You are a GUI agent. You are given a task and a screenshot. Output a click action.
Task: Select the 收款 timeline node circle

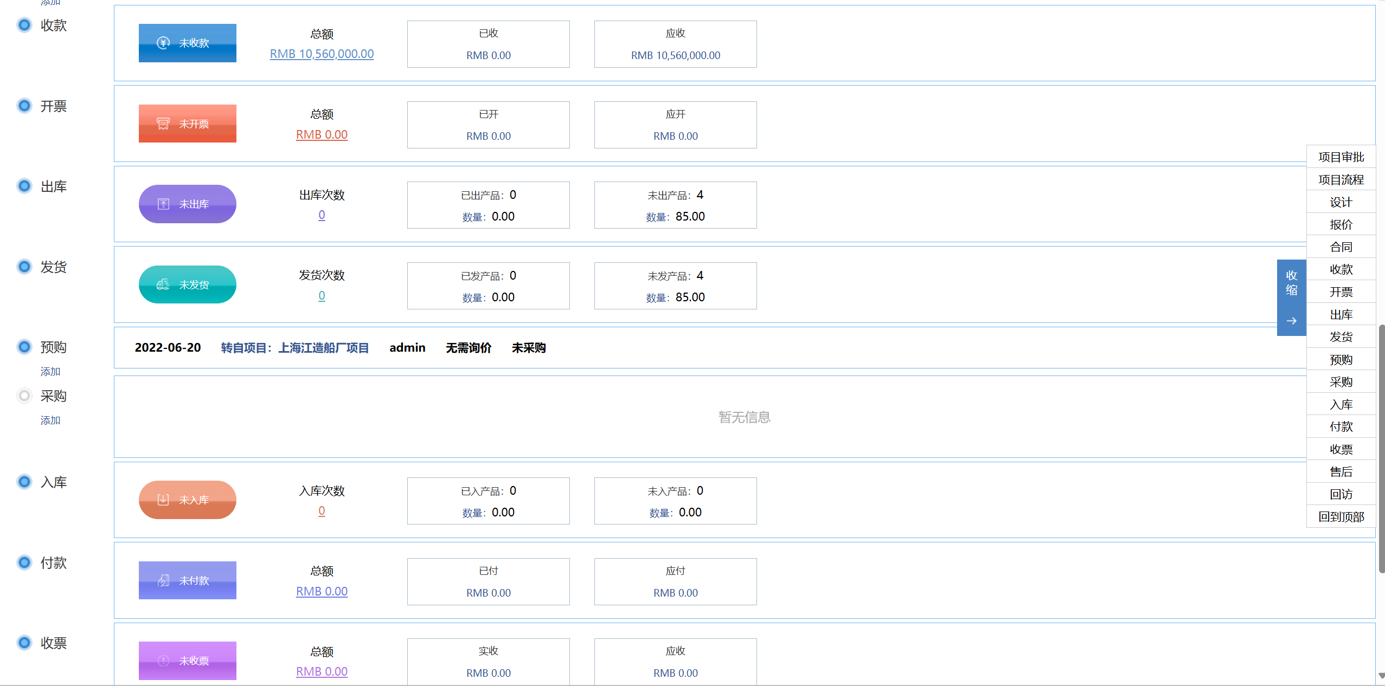pos(24,25)
